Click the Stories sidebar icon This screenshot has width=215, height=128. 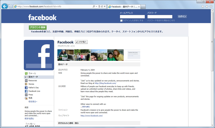pos(26,84)
